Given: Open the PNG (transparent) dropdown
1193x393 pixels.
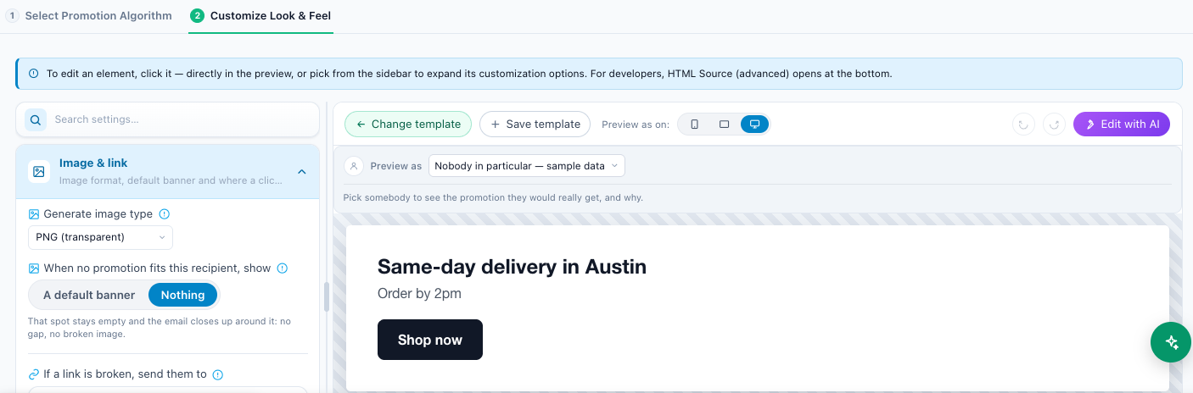Looking at the screenshot, I should pos(100,237).
